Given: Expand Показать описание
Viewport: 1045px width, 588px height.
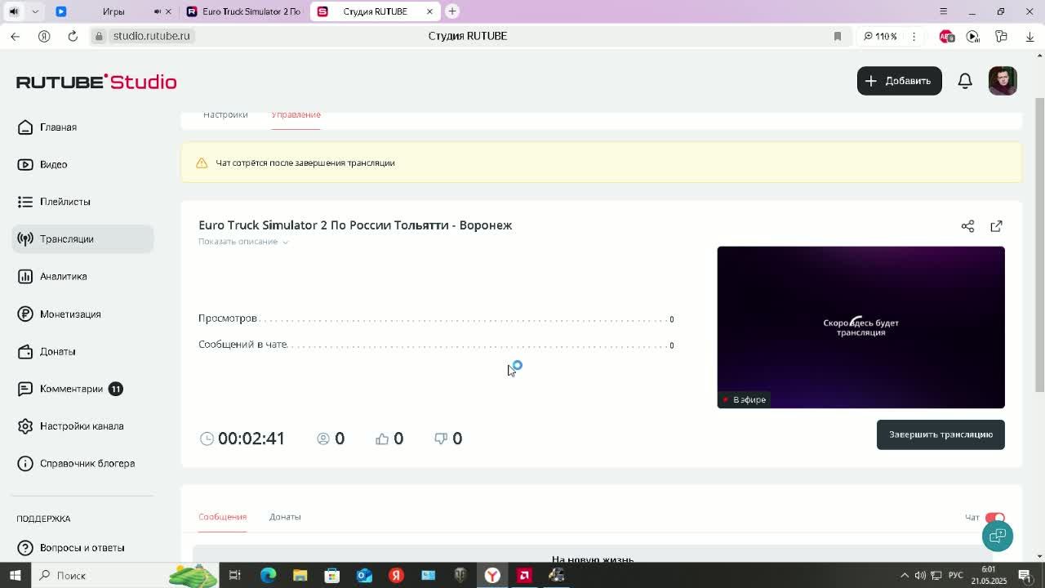Looking at the screenshot, I should pyautogui.click(x=243, y=242).
